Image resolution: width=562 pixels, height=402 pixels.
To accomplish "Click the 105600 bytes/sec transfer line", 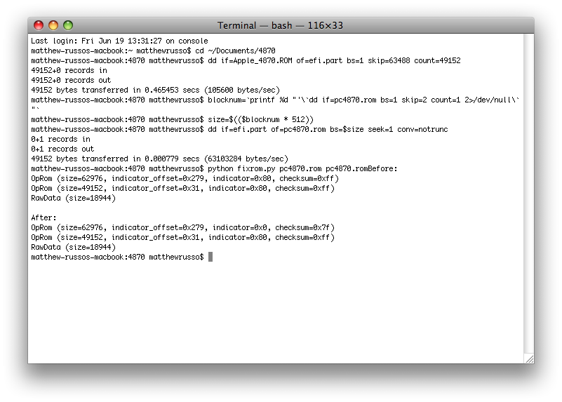I will tap(155, 90).
